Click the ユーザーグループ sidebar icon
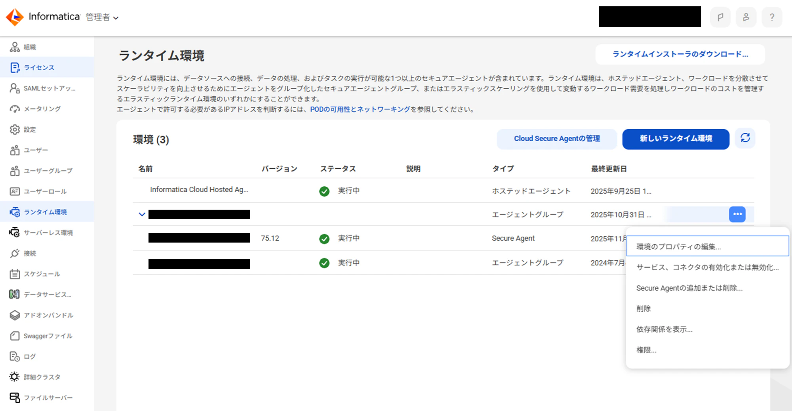The width and height of the screenshot is (792, 411). tap(15, 171)
